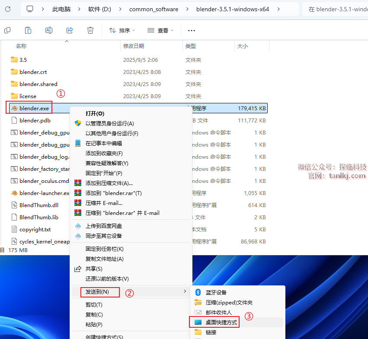Select 蓝牙设备 in the Send to submenu
Viewport: 368px width, 339px height.
tap(216, 292)
